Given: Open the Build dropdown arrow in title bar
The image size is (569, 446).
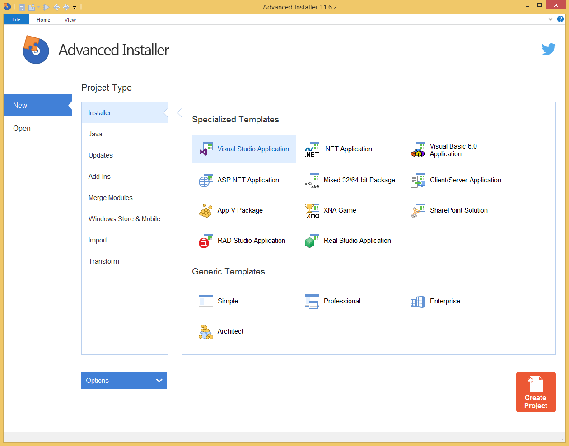Looking at the screenshot, I should pyautogui.click(x=38, y=7).
